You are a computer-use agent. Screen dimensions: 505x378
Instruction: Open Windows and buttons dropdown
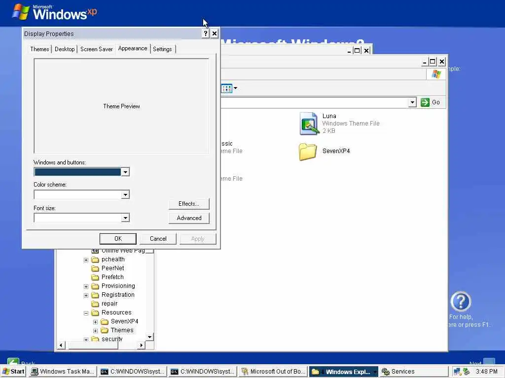(x=125, y=172)
